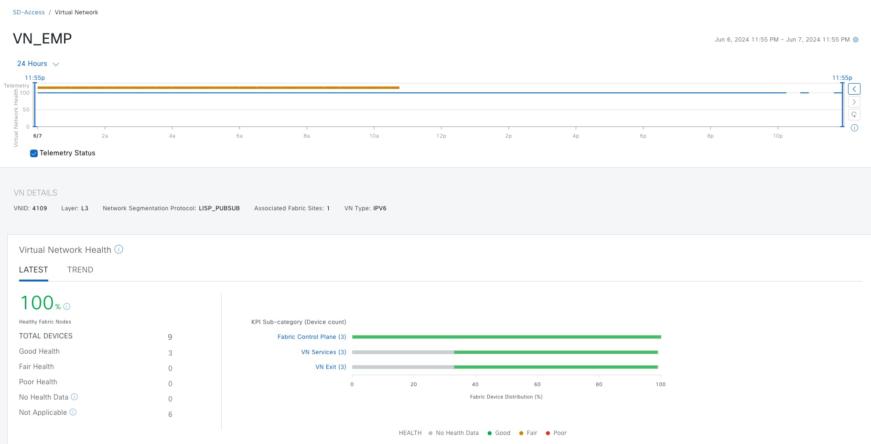This screenshot has width=871, height=444.
Task: Click the Not Applicable info icon
Action: pos(73,412)
